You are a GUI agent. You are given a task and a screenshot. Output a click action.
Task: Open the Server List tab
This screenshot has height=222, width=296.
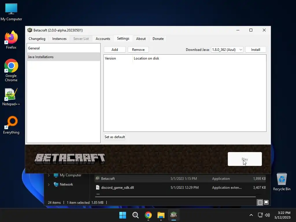(x=81, y=39)
